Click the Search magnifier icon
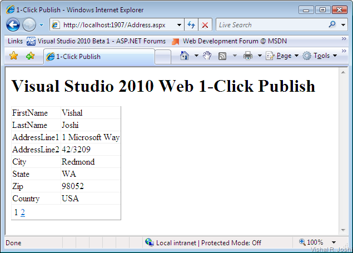This screenshot has height=253, width=353. point(332,24)
